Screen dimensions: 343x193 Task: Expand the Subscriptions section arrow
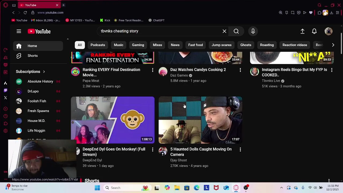[44, 72]
